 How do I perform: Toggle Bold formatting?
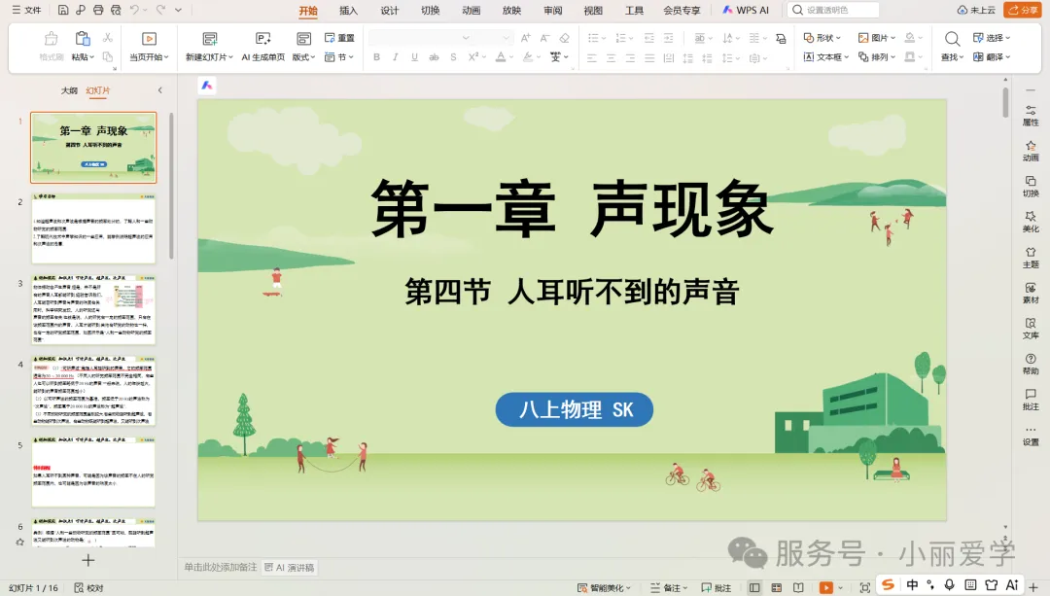(x=376, y=57)
